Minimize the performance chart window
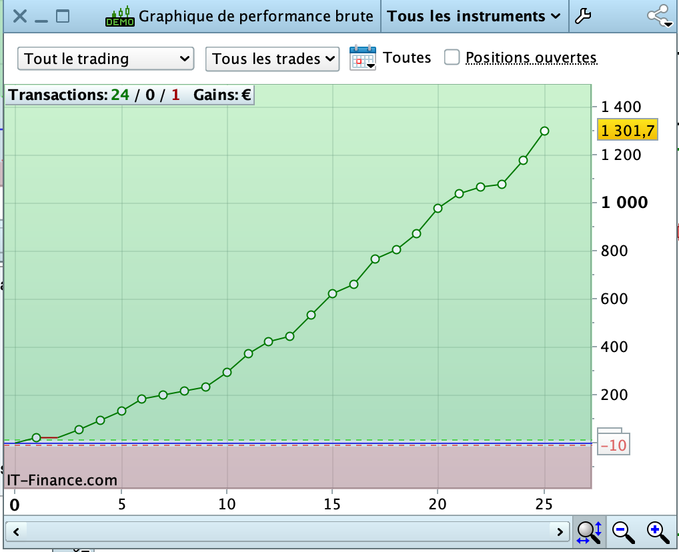Screen dimensions: 679x552 point(41,21)
